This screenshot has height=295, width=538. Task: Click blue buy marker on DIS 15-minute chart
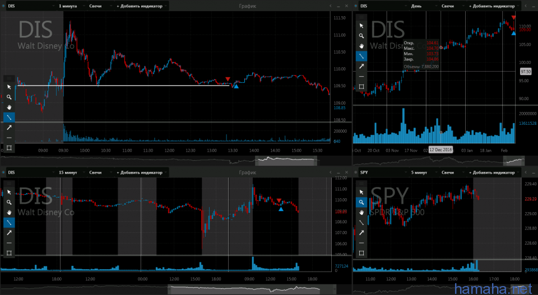coord(281,209)
